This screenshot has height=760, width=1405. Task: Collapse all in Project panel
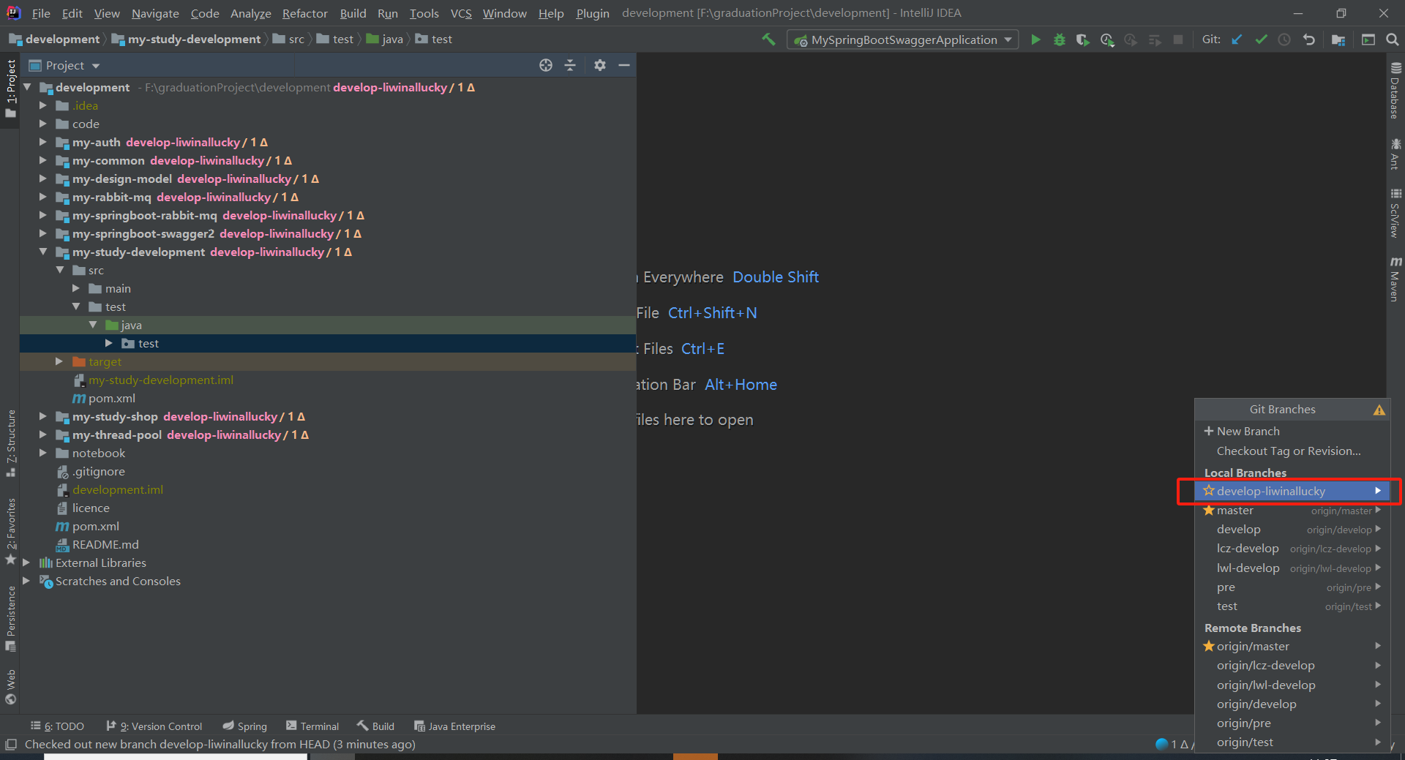pyautogui.click(x=570, y=65)
